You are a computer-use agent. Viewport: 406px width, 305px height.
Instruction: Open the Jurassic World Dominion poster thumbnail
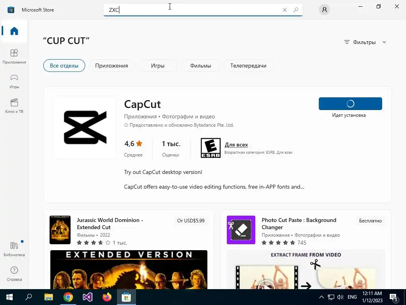pyautogui.click(x=60, y=230)
